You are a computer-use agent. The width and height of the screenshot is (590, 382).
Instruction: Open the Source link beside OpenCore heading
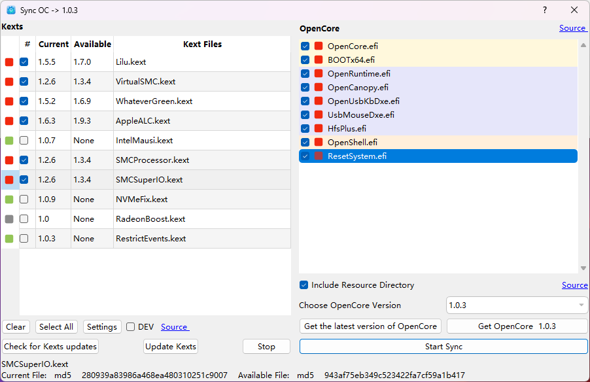point(572,28)
